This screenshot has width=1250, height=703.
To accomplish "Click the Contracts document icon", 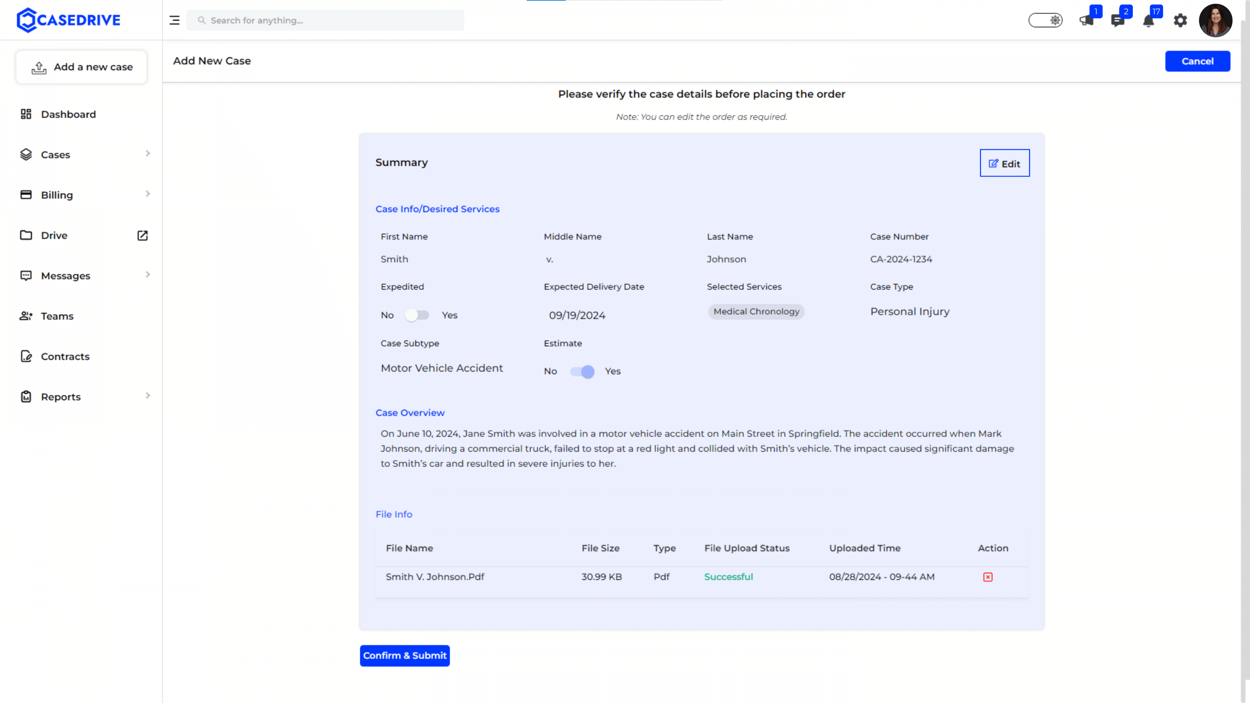I will click(x=26, y=356).
